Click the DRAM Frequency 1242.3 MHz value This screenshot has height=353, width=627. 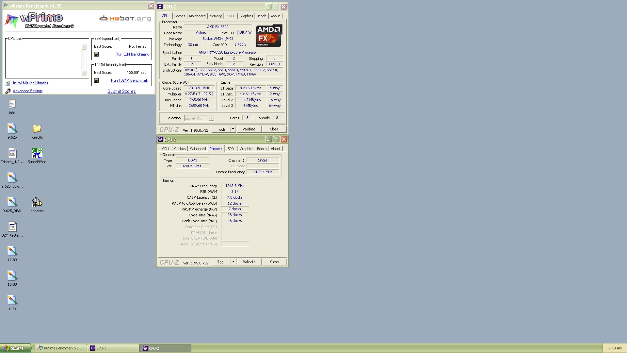235,186
